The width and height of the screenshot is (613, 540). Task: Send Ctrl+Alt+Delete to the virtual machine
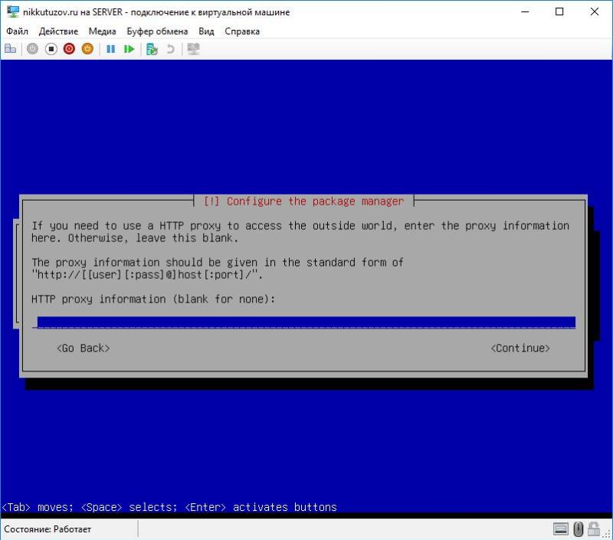11,48
